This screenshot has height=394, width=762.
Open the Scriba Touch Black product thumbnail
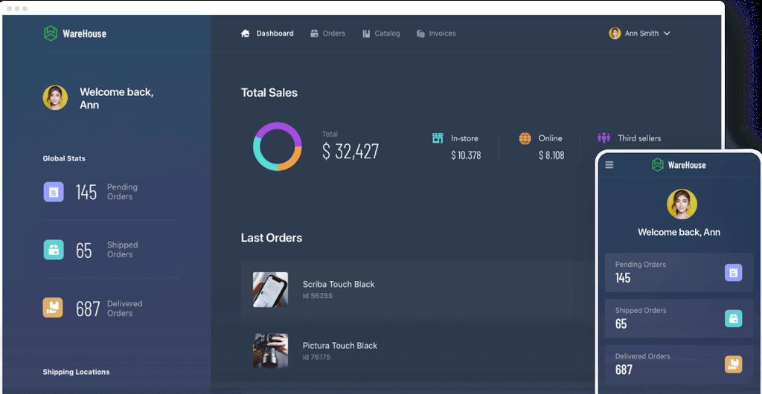click(270, 290)
